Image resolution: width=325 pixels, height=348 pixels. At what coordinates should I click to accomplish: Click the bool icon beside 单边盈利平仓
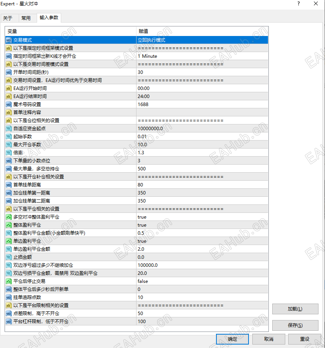8,241
